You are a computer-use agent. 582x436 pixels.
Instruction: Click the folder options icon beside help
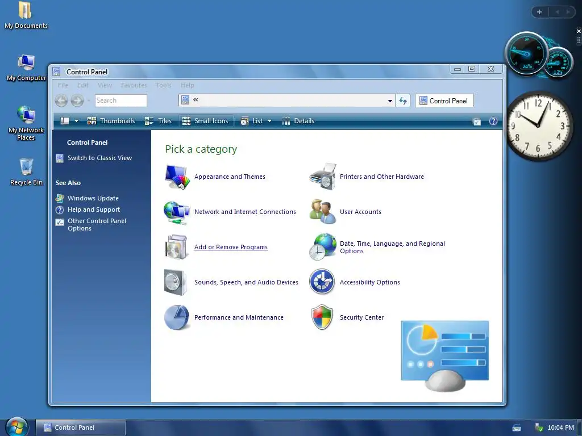click(477, 121)
